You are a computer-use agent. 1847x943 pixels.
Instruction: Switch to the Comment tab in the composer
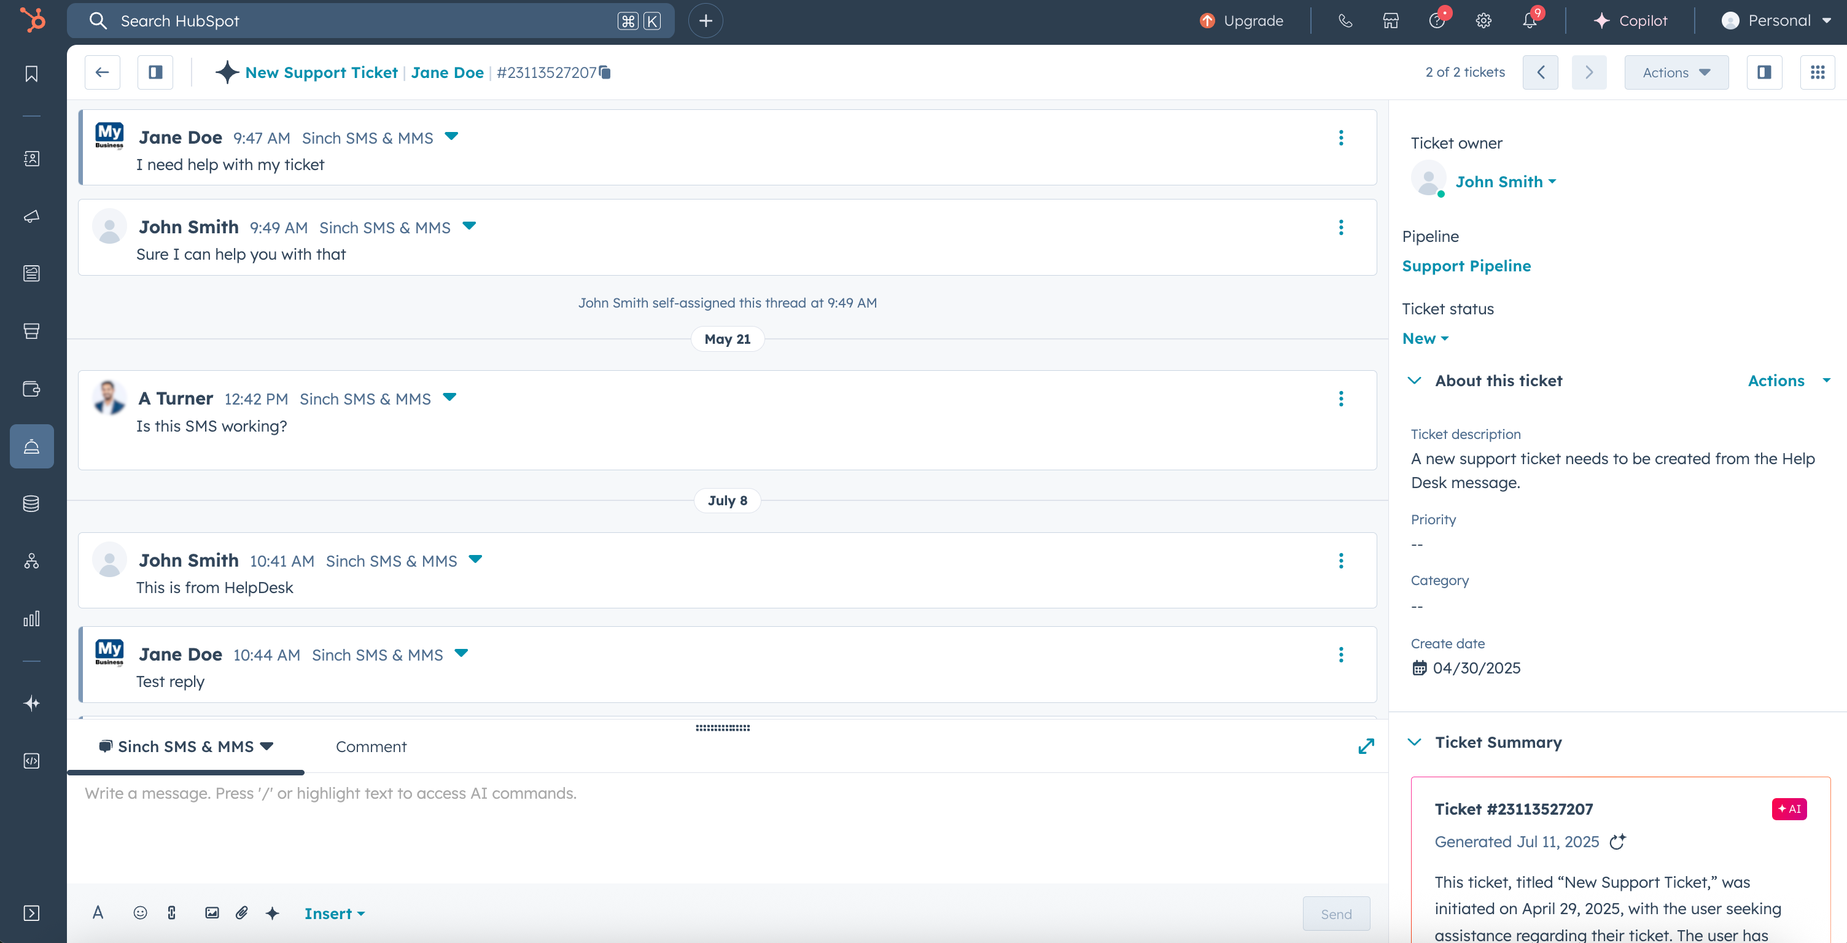(x=371, y=747)
